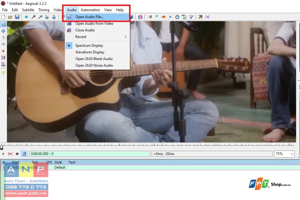Select the Rotate on Z axis tool
300x200 pixels.
[3, 38]
